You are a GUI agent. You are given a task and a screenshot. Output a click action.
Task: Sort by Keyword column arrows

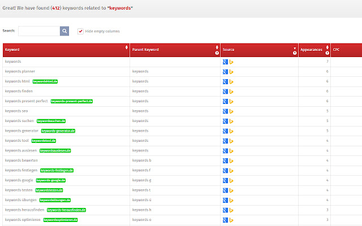[x=127, y=47]
